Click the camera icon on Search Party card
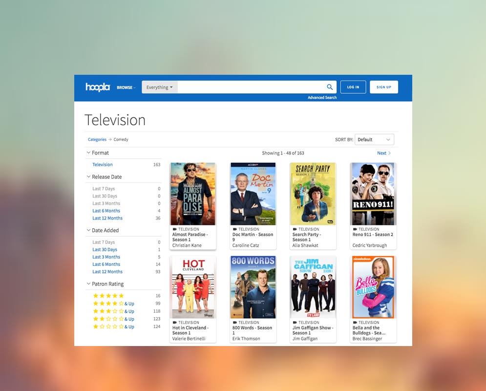This screenshot has width=486, height=391. pyautogui.click(x=295, y=229)
